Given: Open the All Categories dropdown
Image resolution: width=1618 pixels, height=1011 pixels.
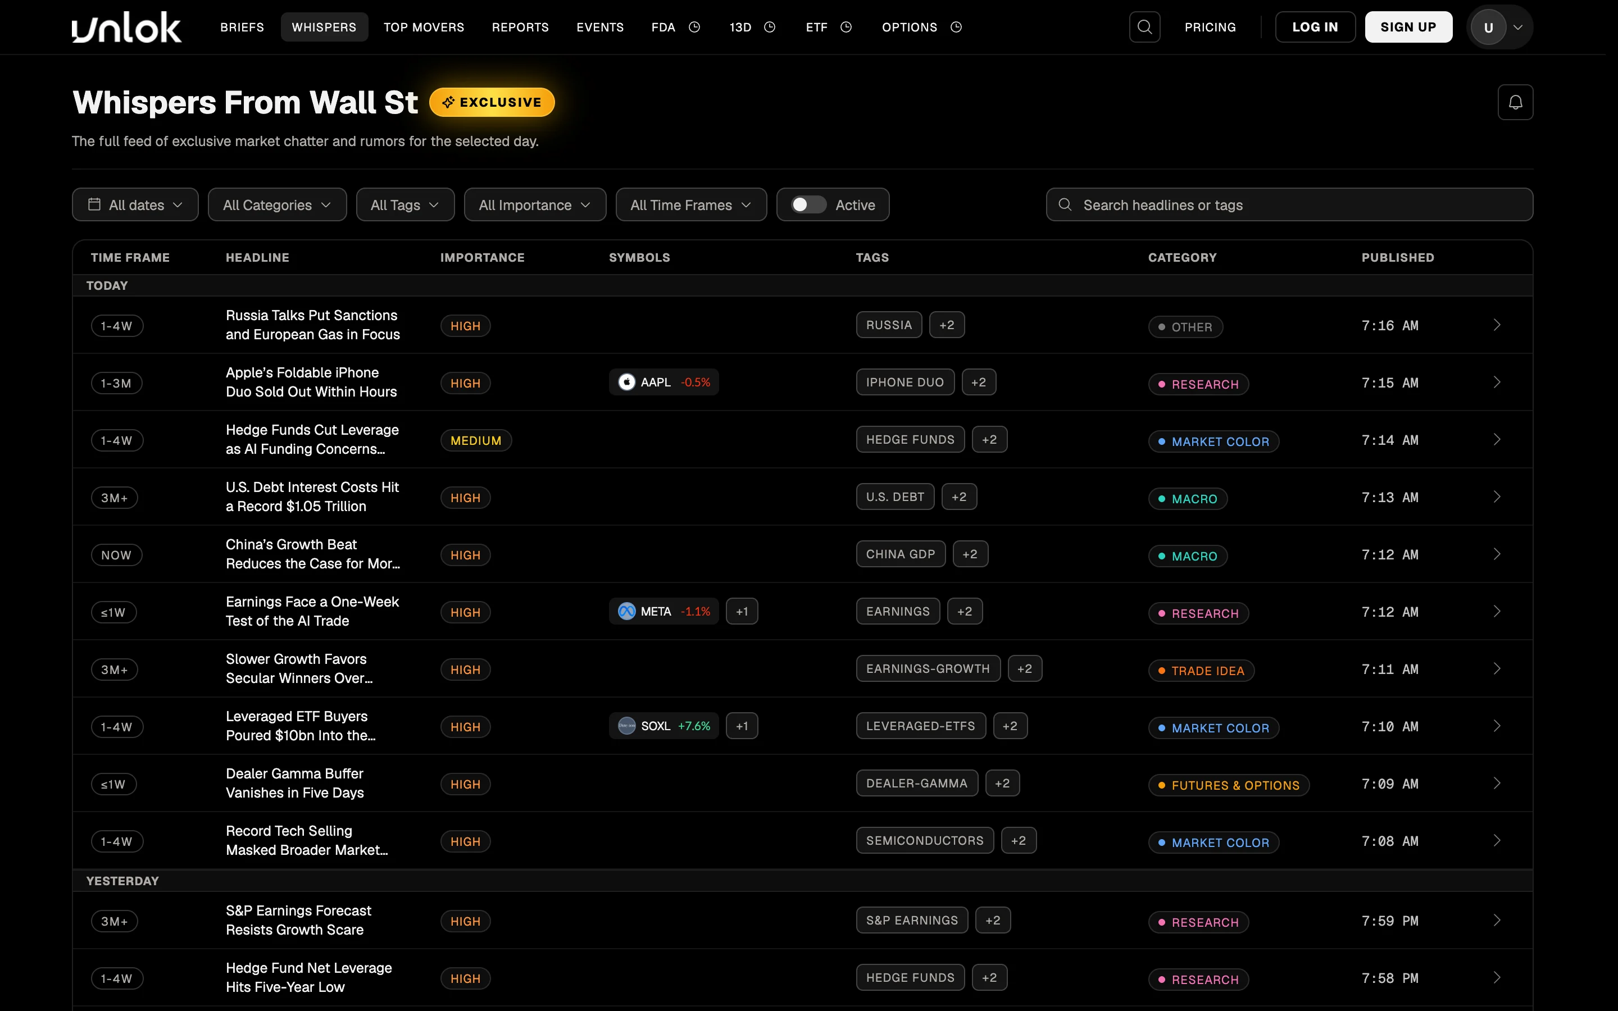Looking at the screenshot, I should 278,204.
